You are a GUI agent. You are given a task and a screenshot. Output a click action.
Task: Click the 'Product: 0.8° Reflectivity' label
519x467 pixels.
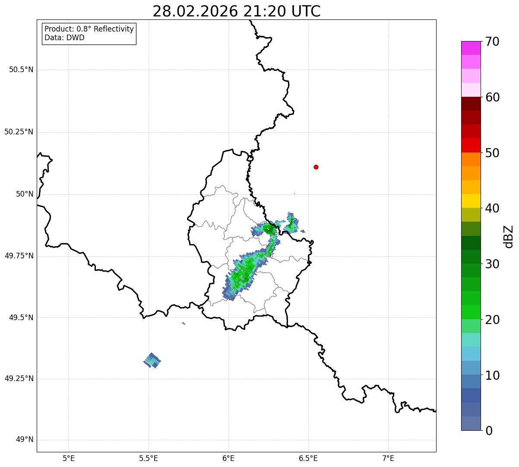tap(89, 29)
